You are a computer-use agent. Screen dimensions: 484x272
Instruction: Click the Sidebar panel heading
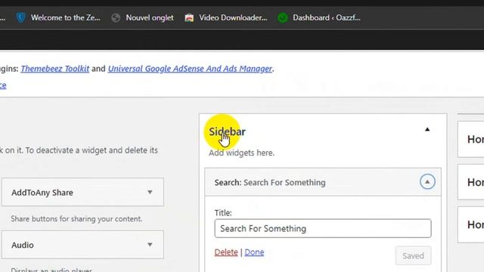click(x=227, y=131)
